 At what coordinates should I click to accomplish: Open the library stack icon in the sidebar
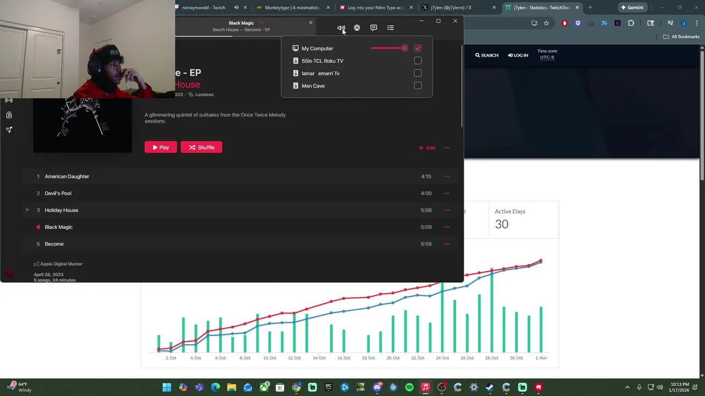click(x=9, y=115)
